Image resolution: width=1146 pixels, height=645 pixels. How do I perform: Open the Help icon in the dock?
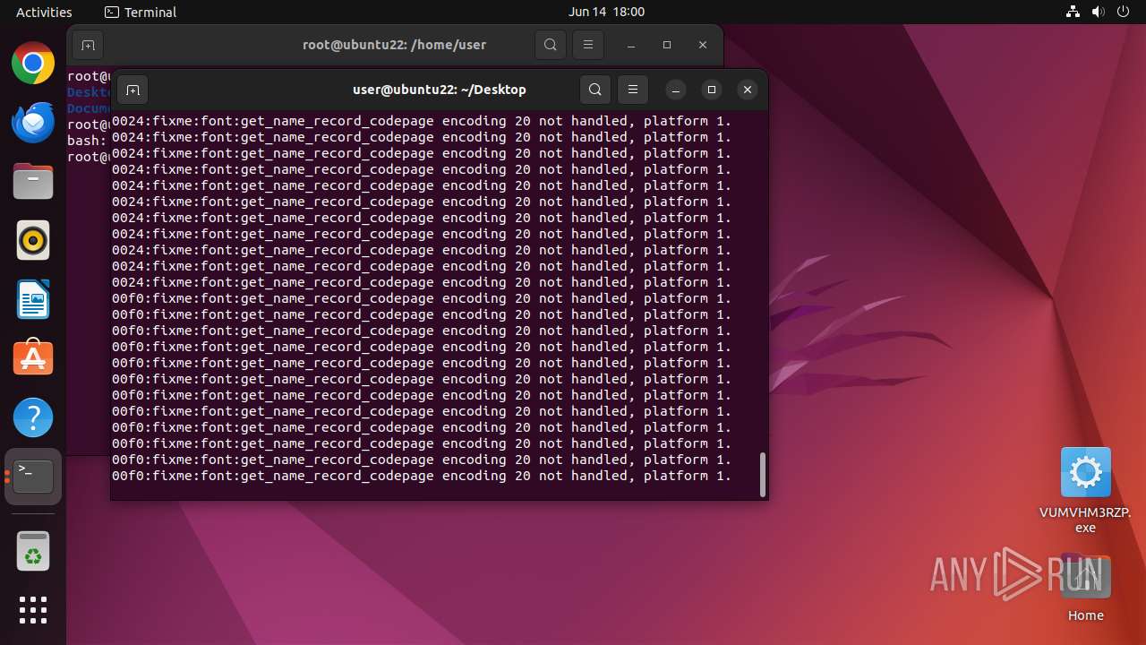(33, 417)
